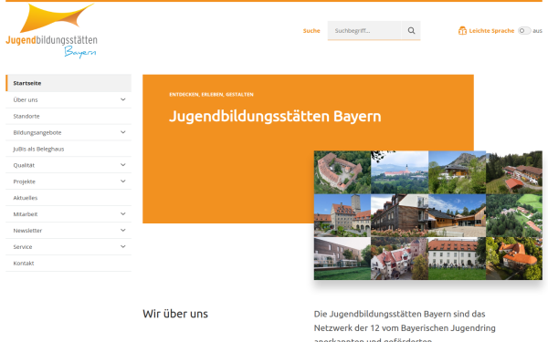Click the magnifying glass search icon
The width and height of the screenshot is (548, 342).
click(x=411, y=31)
